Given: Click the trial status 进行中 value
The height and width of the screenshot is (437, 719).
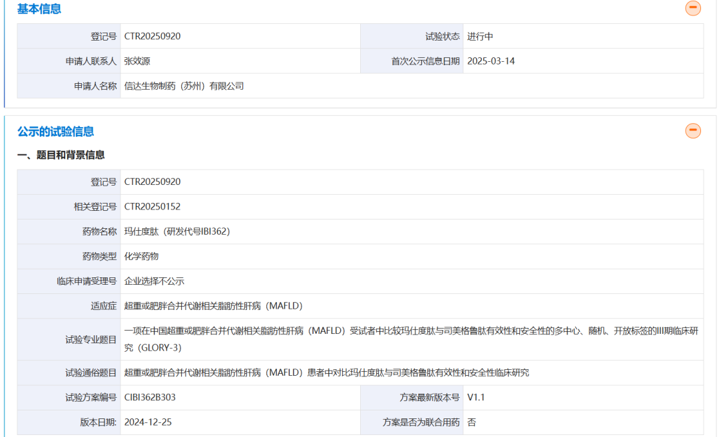Looking at the screenshot, I should point(480,36).
